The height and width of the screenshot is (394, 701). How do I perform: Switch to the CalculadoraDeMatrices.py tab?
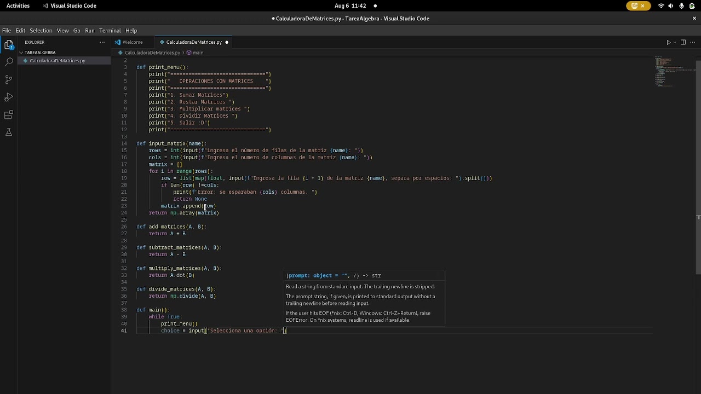(x=194, y=42)
